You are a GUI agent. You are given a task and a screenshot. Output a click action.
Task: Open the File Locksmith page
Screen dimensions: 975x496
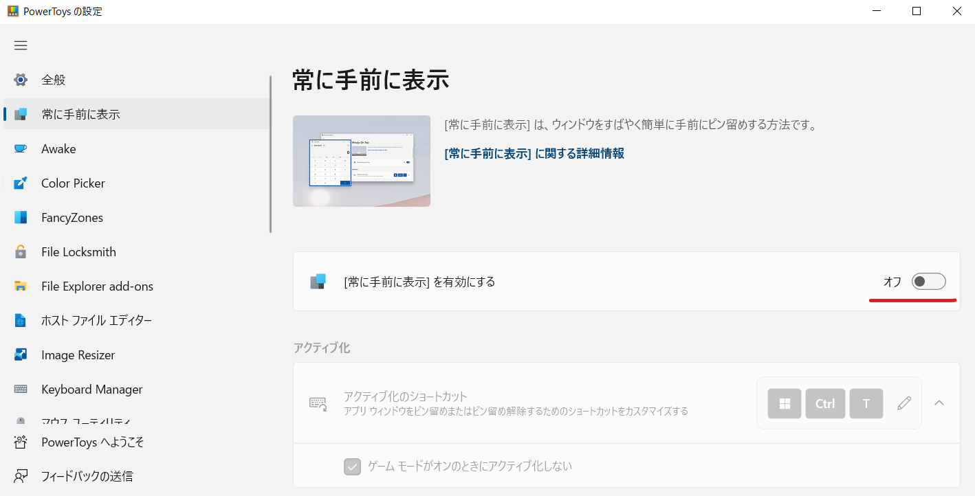pos(136,251)
